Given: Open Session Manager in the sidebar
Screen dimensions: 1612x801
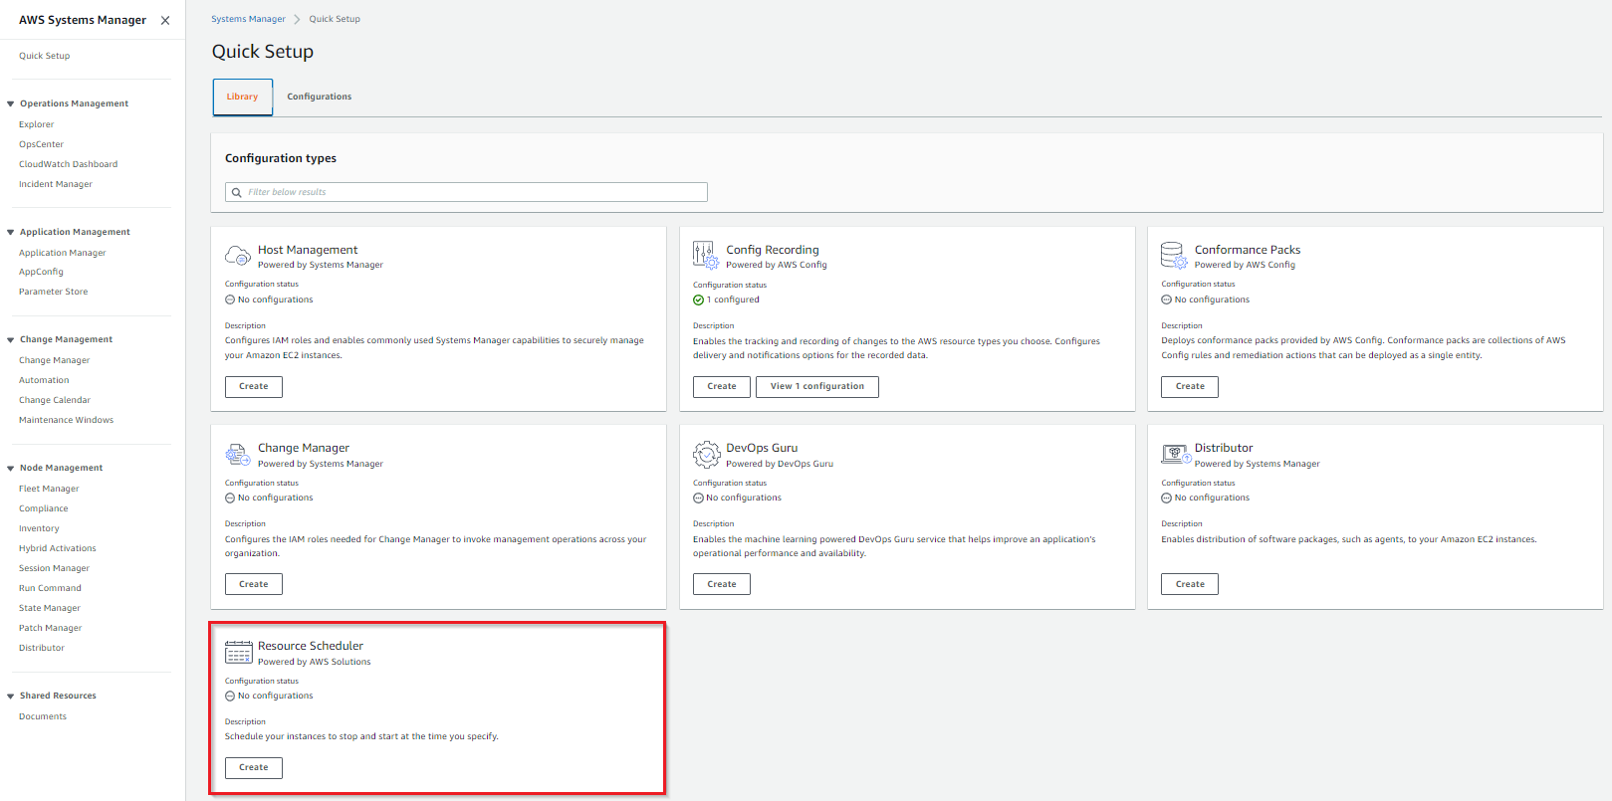Looking at the screenshot, I should 54,568.
